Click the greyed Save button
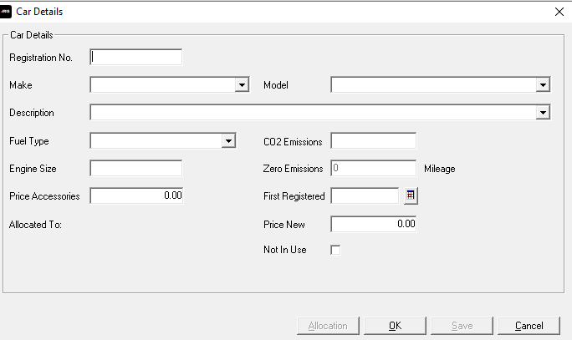Screen dimensions: 572x340 462,326
